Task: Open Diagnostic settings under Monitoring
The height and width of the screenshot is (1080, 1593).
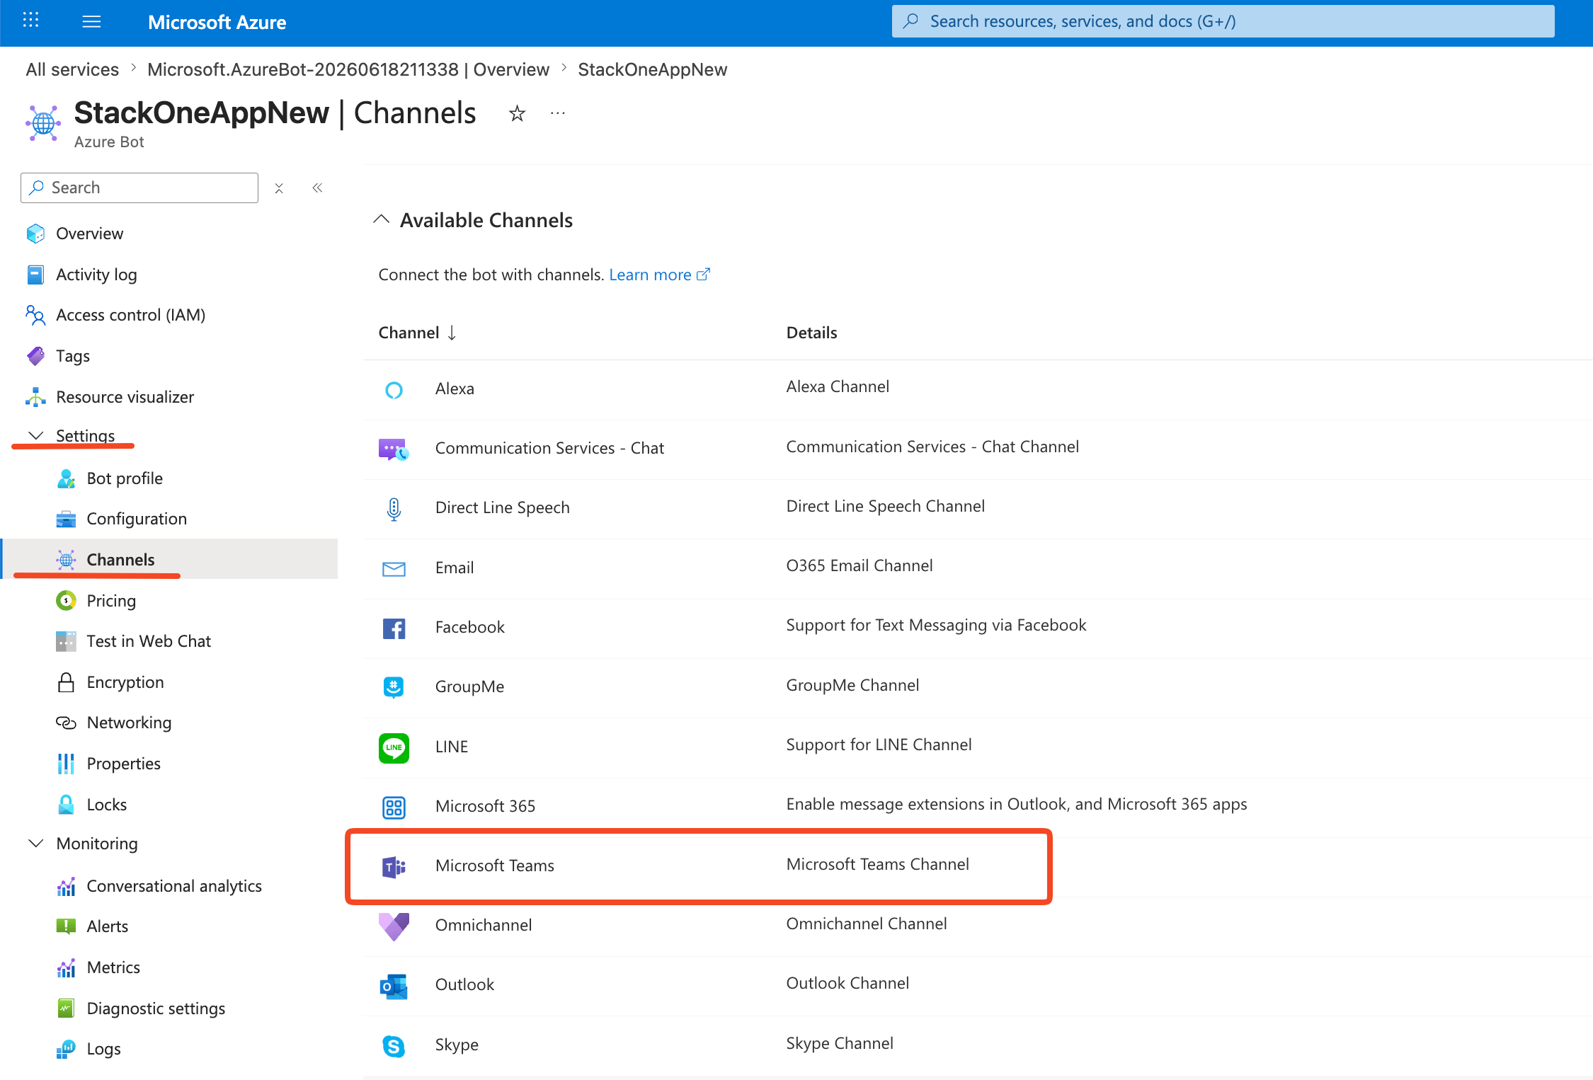Action: click(156, 1009)
